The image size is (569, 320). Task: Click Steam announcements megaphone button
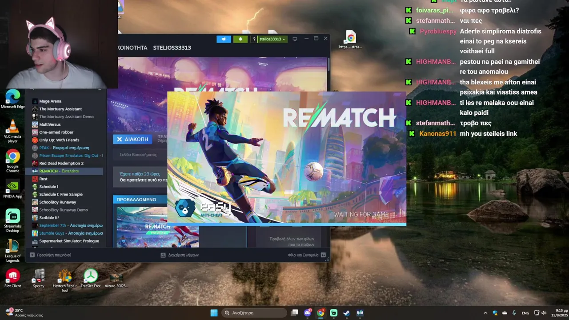[224, 39]
